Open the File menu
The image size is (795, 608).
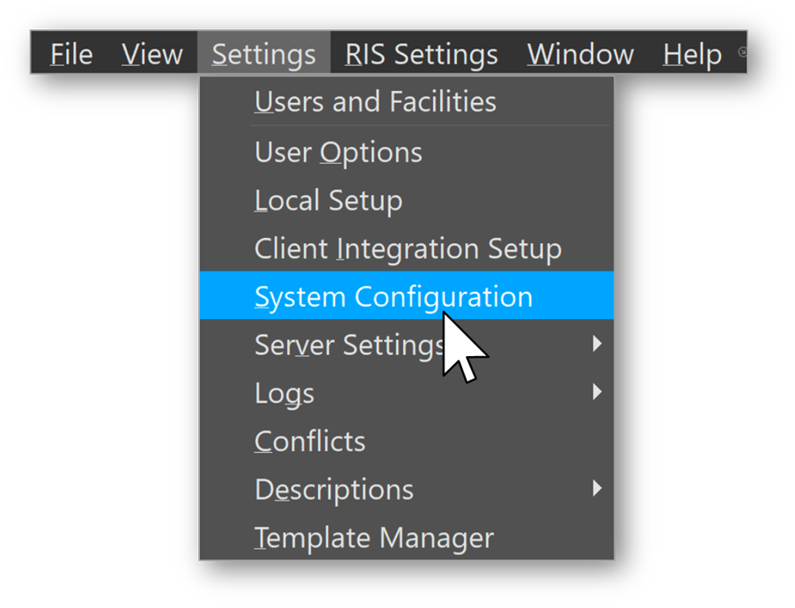point(70,54)
